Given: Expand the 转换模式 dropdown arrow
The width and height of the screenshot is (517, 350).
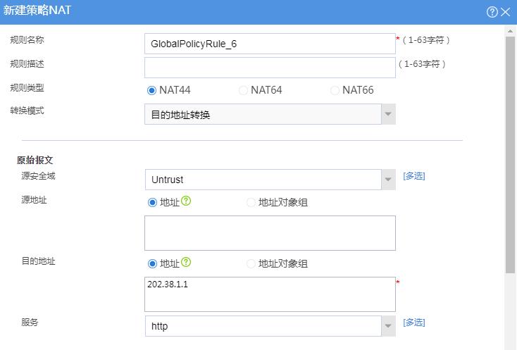Looking at the screenshot, I should pos(388,114).
